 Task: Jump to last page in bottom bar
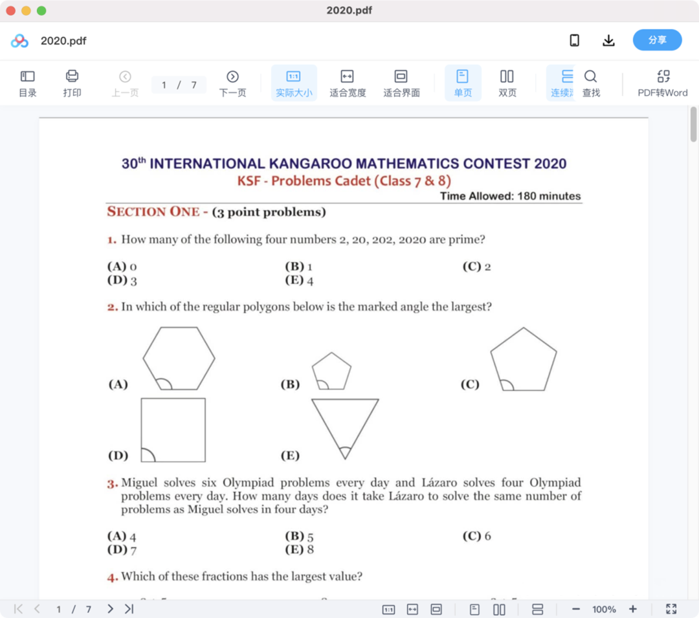tap(129, 609)
